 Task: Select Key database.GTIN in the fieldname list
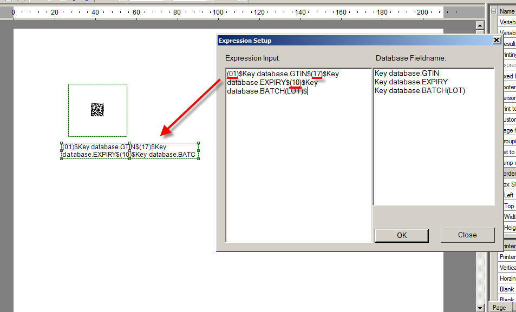point(407,74)
